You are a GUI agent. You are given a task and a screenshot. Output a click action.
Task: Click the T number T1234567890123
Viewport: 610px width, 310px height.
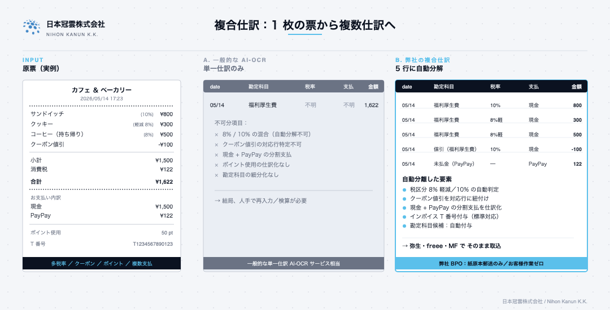[153, 244]
